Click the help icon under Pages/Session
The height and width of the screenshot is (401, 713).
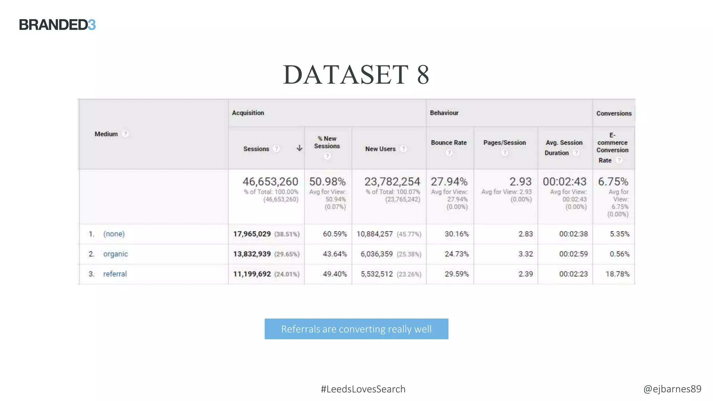(x=504, y=152)
